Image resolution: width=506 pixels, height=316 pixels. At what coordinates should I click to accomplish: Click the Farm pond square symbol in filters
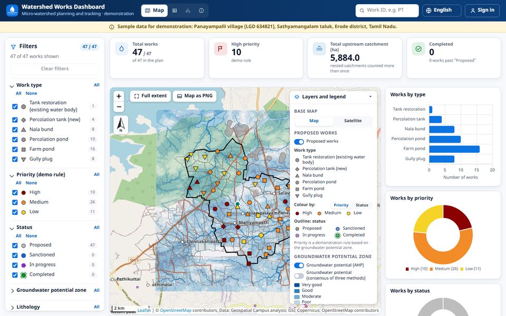(24, 149)
